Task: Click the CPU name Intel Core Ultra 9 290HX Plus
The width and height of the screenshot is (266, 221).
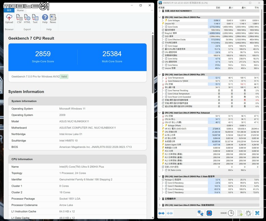Action: (82, 167)
